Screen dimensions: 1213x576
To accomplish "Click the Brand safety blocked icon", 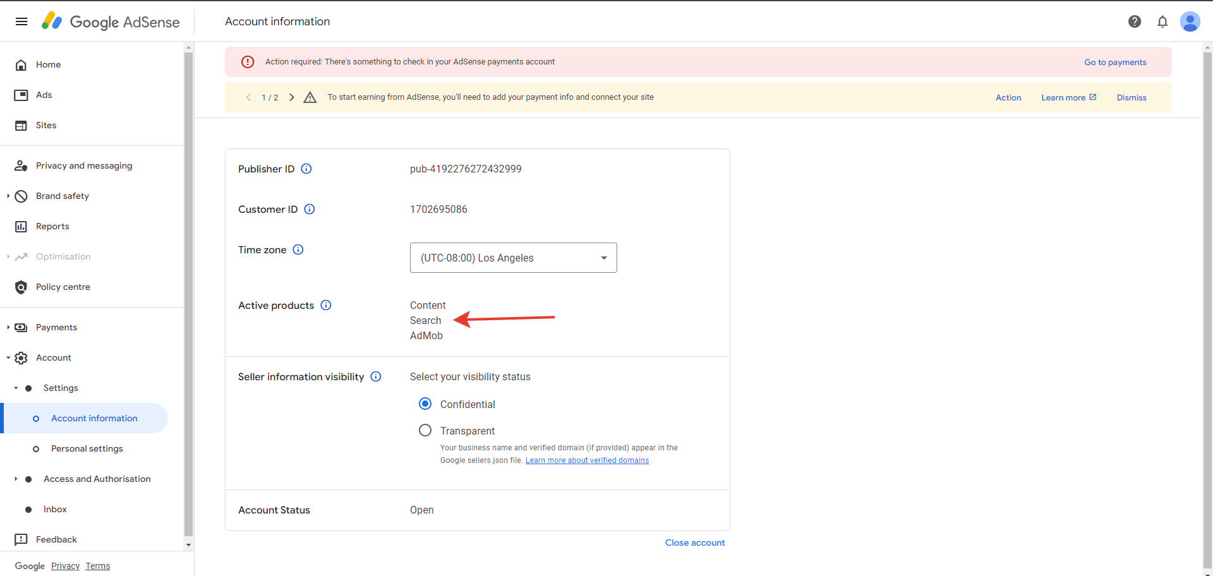I will click(21, 196).
